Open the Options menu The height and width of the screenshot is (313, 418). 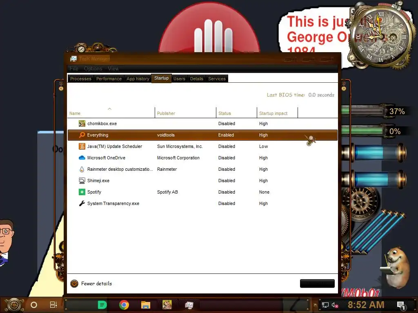point(93,68)
